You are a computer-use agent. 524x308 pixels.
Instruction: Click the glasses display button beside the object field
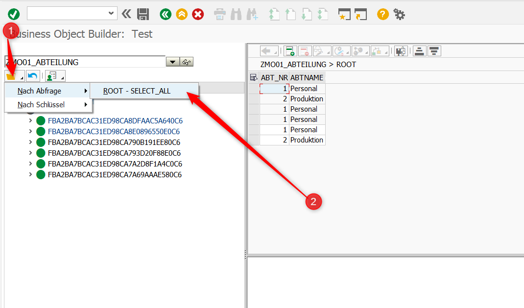click(x=187, y=62)
